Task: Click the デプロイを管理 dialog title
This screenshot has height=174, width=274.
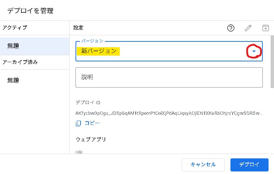Action: (30, 11)
